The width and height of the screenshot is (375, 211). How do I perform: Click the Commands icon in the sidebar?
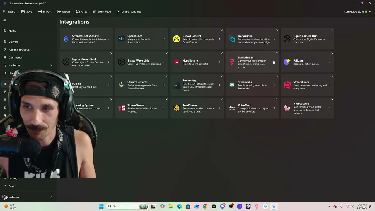pyautogui.click(x=5, y=57)
